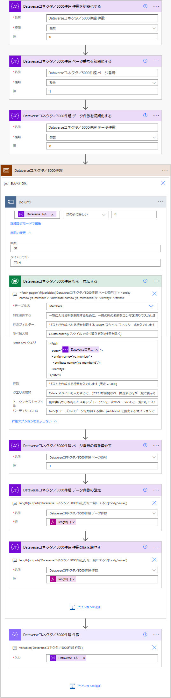
Task: Open the 次の値に等しい operator dropdown
Action: click(x=85, y=214)
